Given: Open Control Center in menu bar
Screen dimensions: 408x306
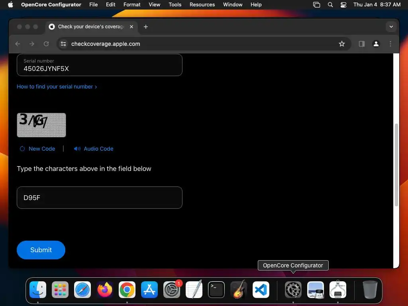Looking at the screenshot, I should (343, 5).
